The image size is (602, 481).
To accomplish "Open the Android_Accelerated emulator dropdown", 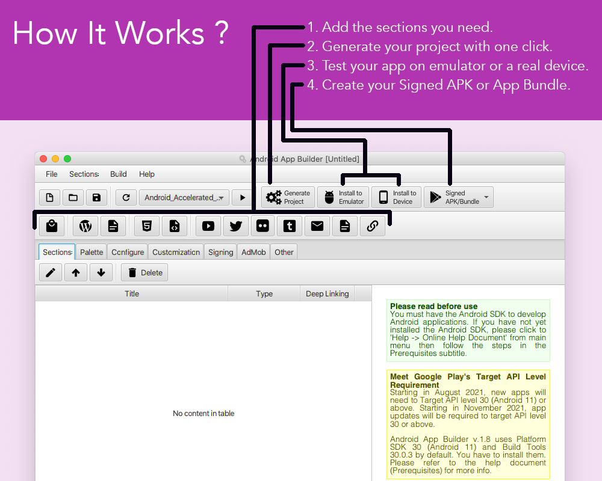I will click(x=184, y=198).
